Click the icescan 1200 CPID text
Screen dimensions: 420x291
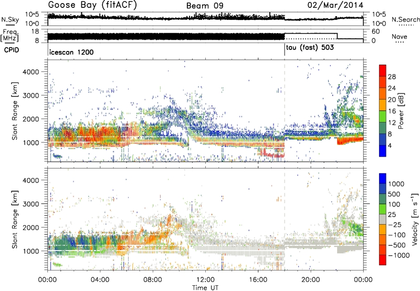[x=71, y=52]
